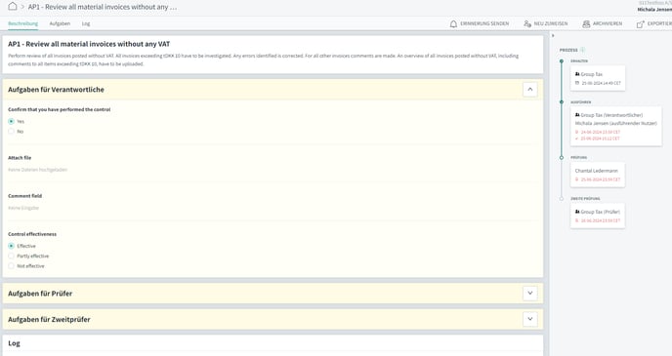Screen dimensions: 672x356
Task: Click the group icon on Group Tax (Prüfer)
Action: [x=577, y=212]
